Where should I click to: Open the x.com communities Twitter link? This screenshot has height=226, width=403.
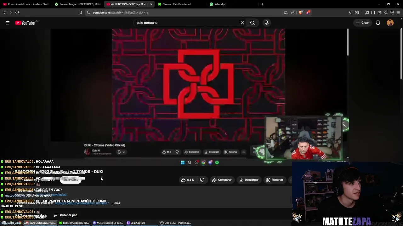pyautogui.click(x=82, y=203)
